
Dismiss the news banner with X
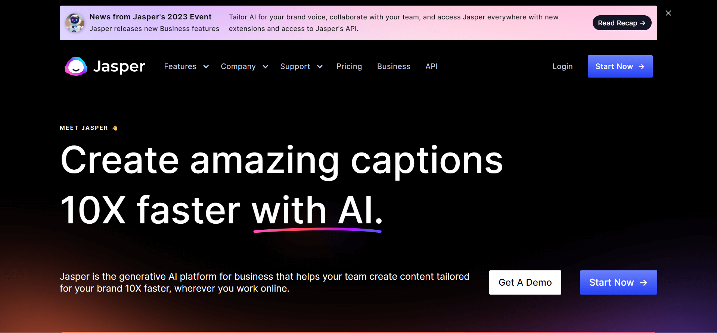pyautogui.click(x=668, y=13)
